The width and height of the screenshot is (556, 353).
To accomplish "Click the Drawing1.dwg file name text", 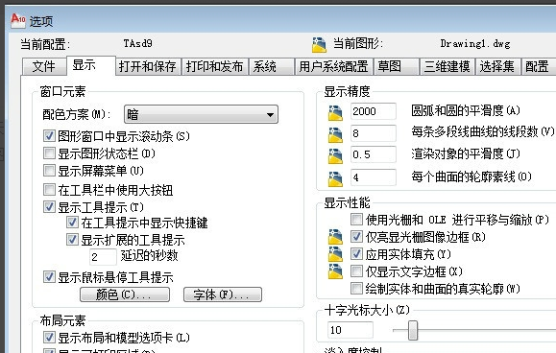I will [x=475, y=44].
